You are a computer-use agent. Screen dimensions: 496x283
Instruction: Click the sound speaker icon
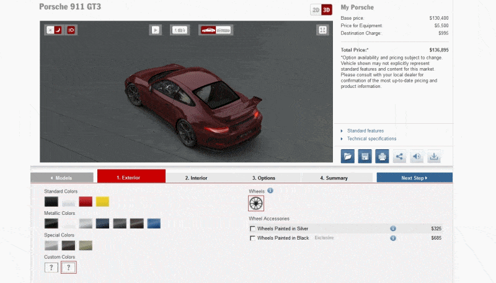(x=417, y=156)
